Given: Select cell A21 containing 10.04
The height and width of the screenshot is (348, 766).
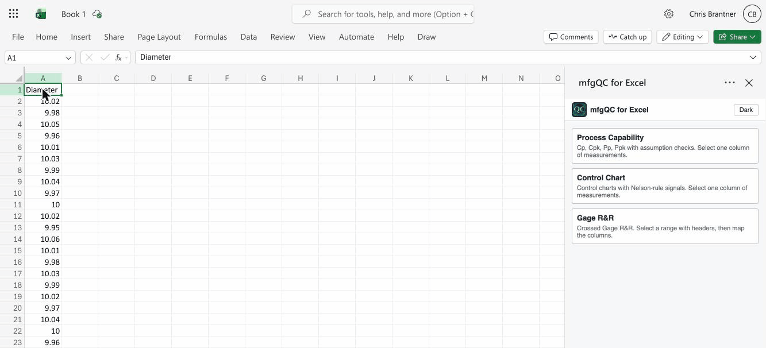Looking at the screenshot, I should click(x=43, y=319).
